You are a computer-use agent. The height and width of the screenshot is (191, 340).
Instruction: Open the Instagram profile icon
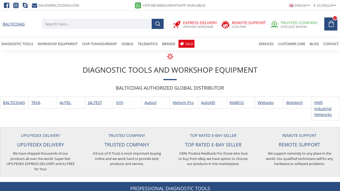pos(16,6)
